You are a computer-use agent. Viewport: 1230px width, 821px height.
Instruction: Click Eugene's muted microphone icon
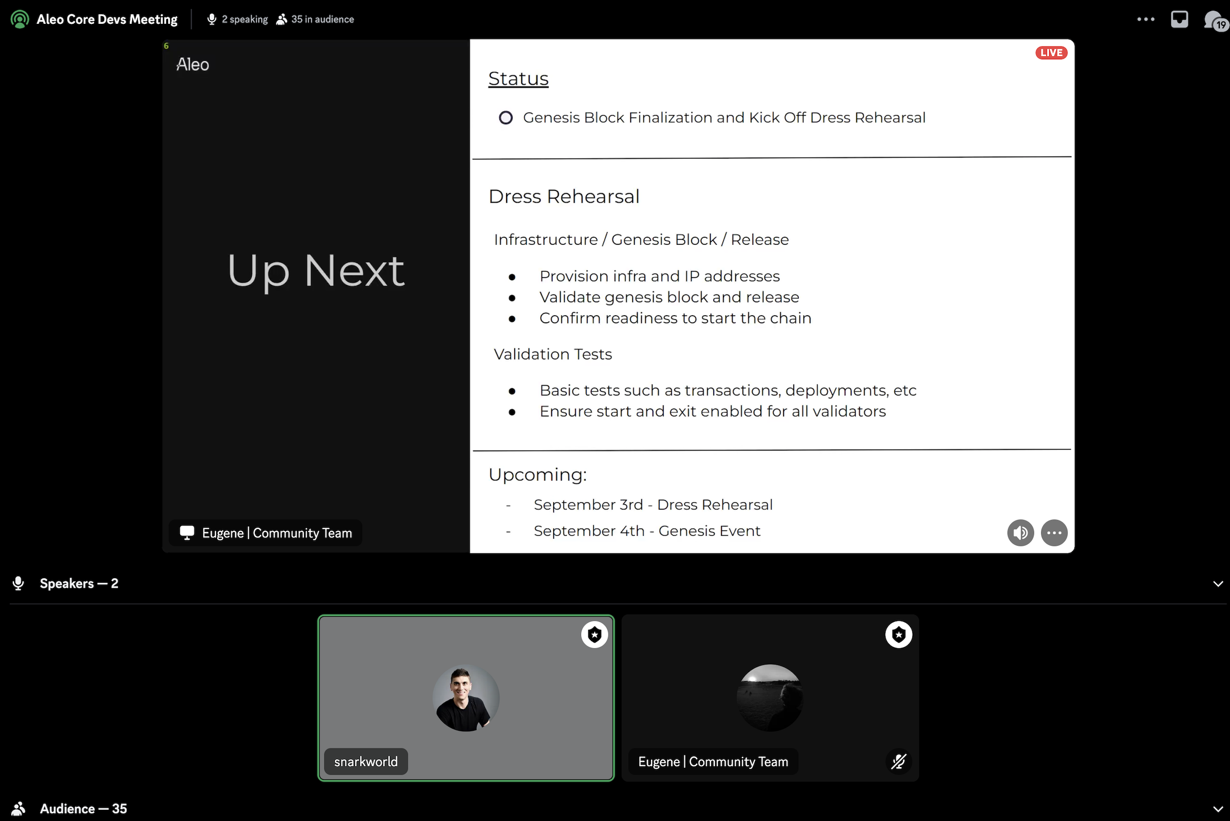pyautogui.click(x=899, y=762)
